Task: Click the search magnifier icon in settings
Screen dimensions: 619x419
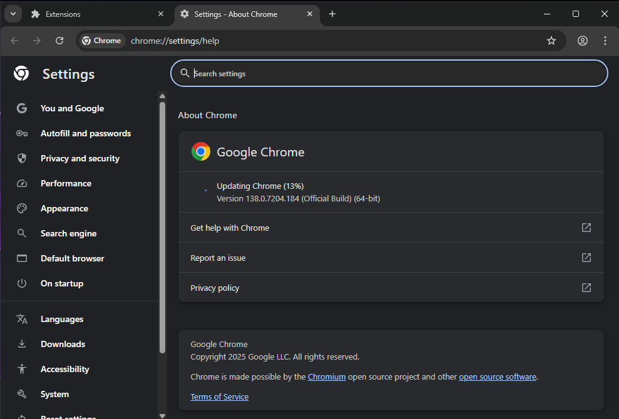Action: 185,73
